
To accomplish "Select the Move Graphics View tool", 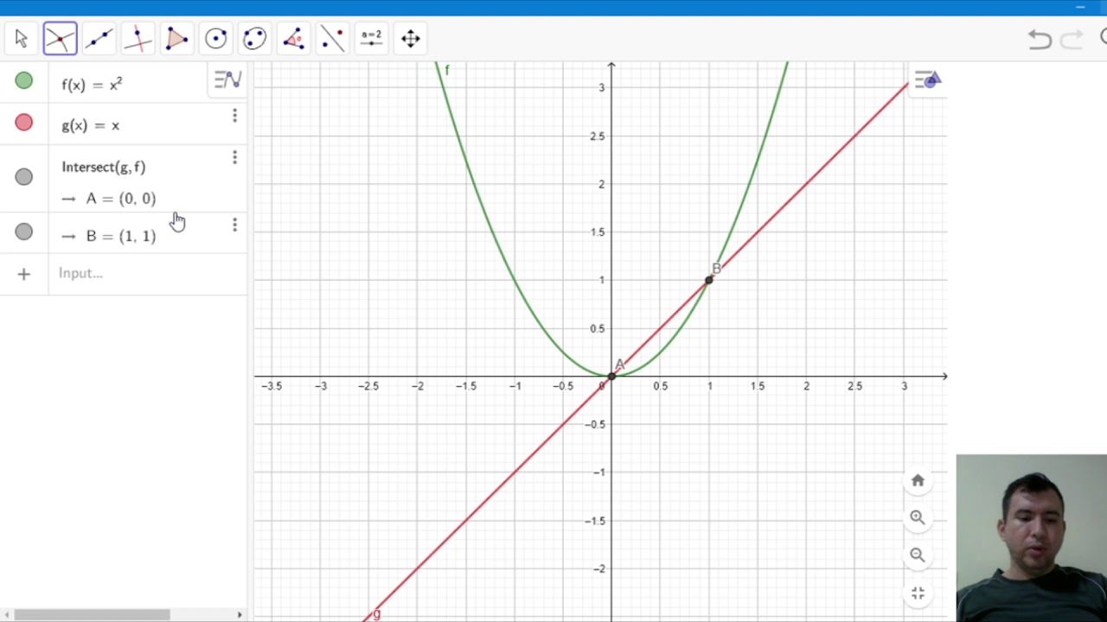I will pyautogui.click(x=411, y=39).
